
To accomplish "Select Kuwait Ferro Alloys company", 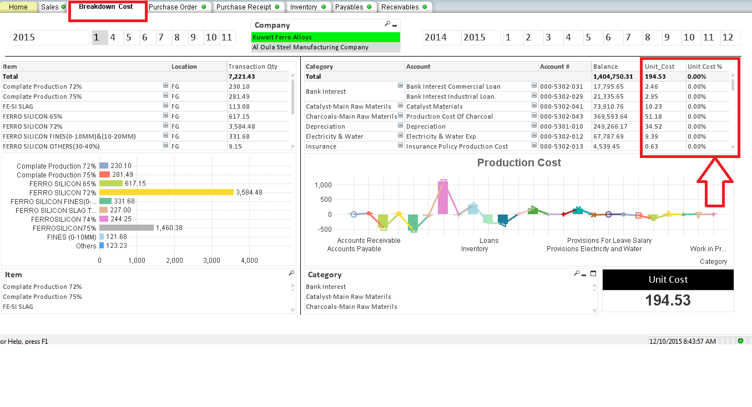I will 325,37.
